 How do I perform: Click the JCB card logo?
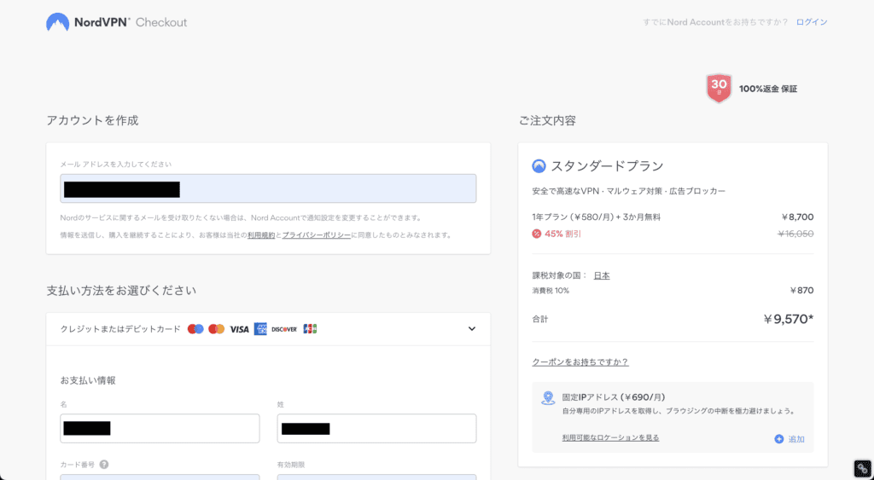click(x=310, y=329)
